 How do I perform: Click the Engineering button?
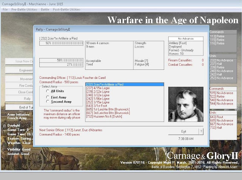19,70
